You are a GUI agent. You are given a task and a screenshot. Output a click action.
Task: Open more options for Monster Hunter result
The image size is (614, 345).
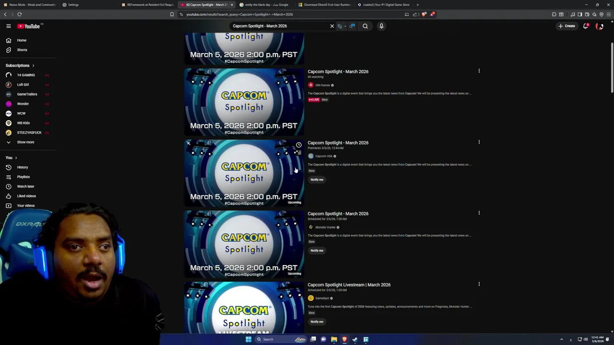(479, 213)
